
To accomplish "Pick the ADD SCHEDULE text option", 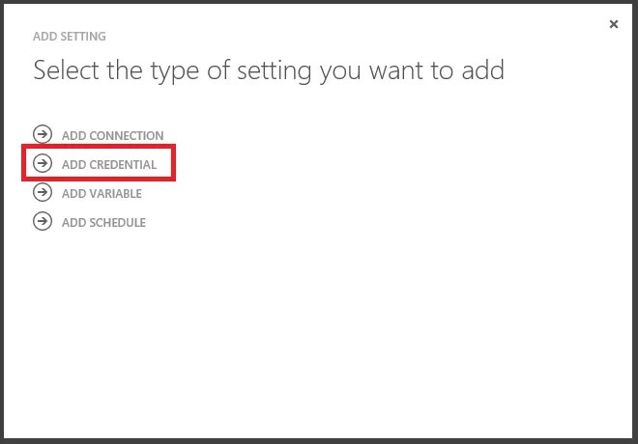I will pos(103,223).
